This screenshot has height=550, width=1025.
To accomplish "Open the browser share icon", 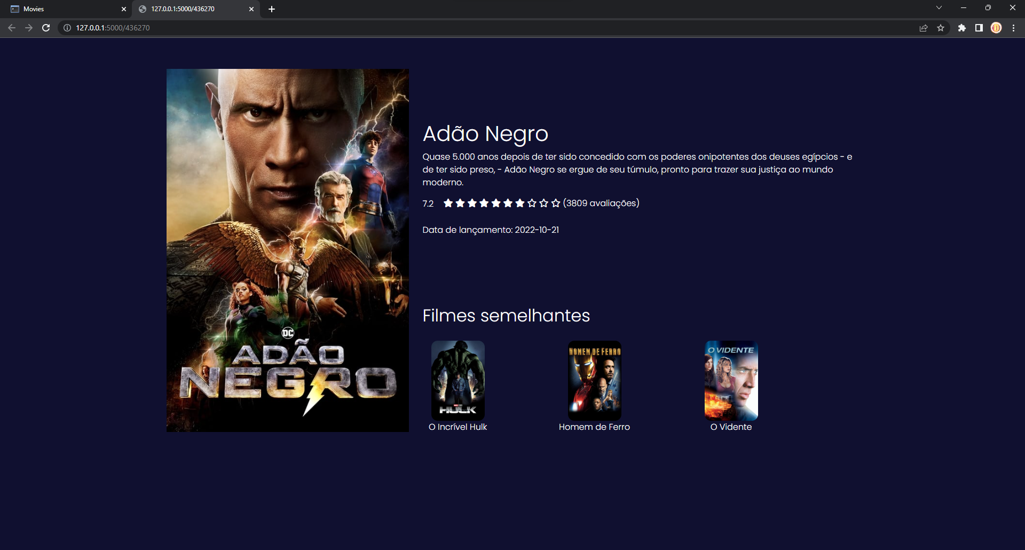I will pyautogui.click(x=923, y=28).
